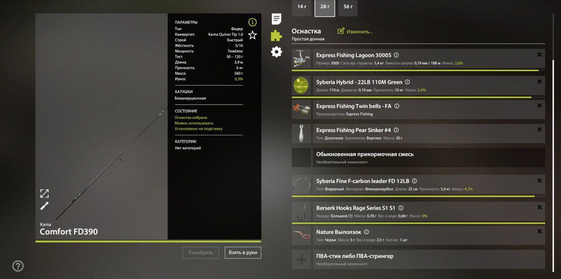Open the notes document icon

[277, 19]
